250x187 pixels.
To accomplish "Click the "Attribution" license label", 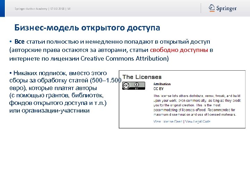I will [162, 84].
